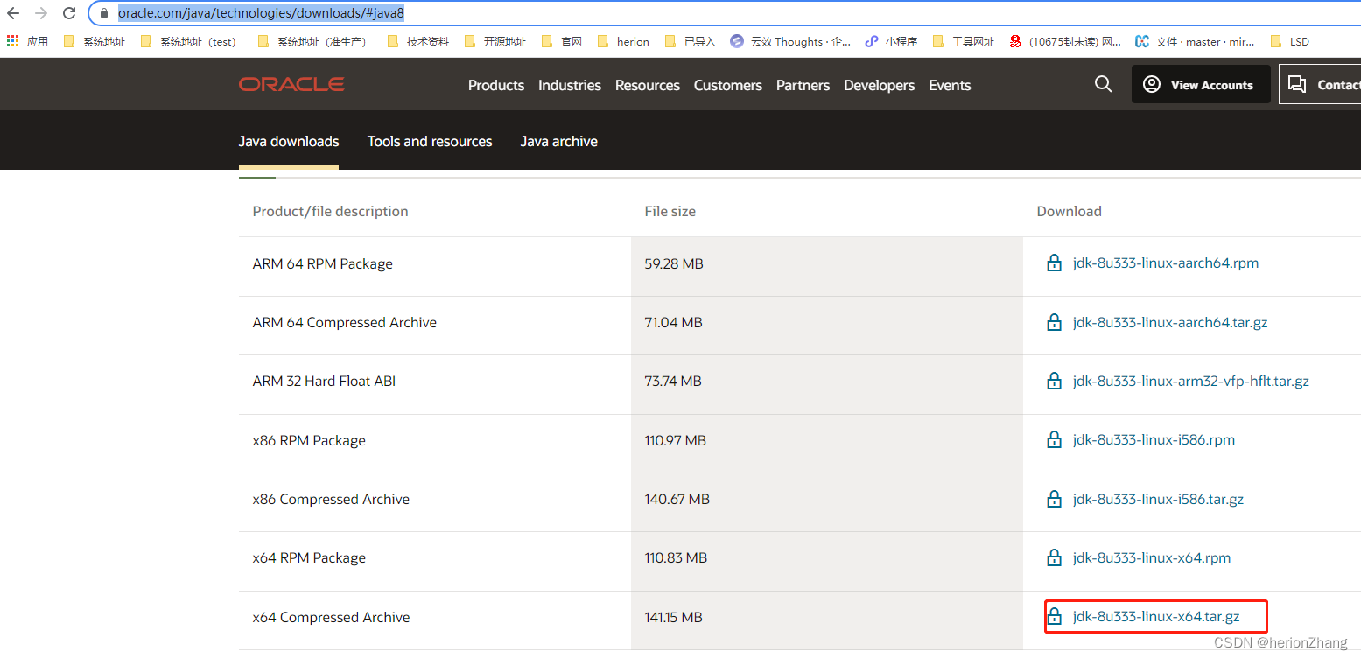Download jdk-8u333-linux-x64.rpm
1361x659 pixels.
pyautogui.click(x=1152, y=557)
